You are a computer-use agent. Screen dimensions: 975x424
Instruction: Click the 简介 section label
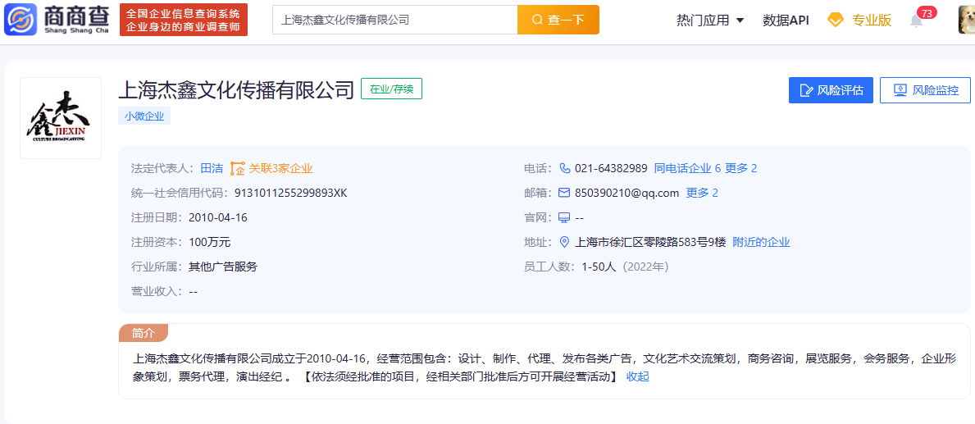point(144,333)
